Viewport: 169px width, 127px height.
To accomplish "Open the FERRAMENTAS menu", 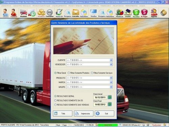I will click(x=131, y=6).
